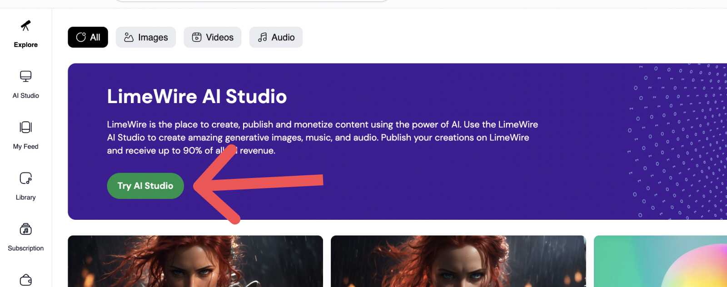727x287 pixels.
Task: Click the AI Studio label in sidebar
Action: [x=26, y=95]
